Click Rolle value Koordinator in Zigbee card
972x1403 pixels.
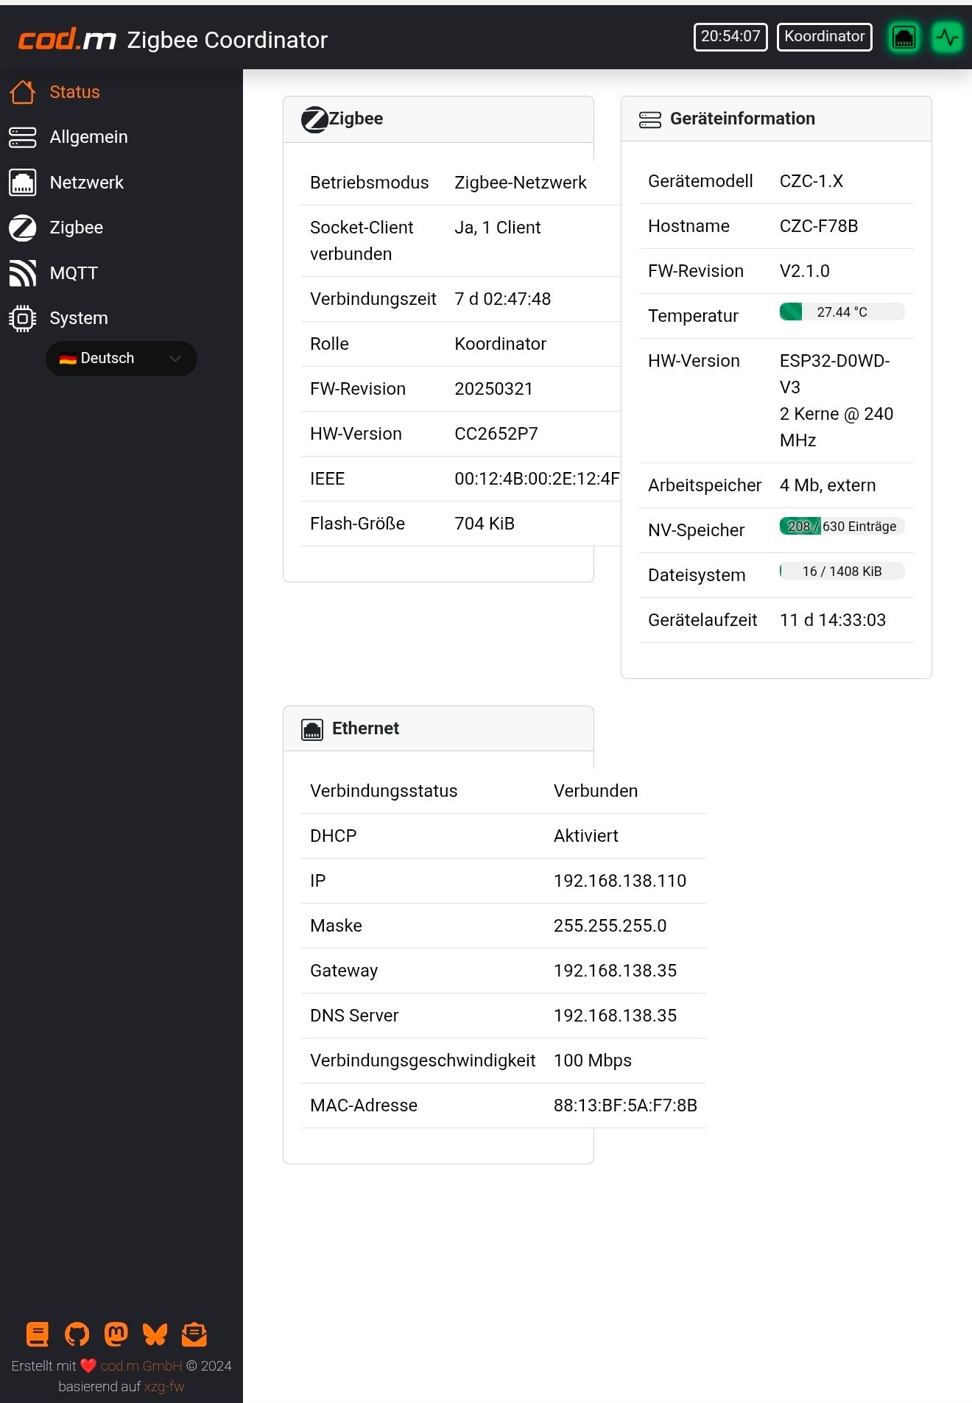click(x=501, y=344)
